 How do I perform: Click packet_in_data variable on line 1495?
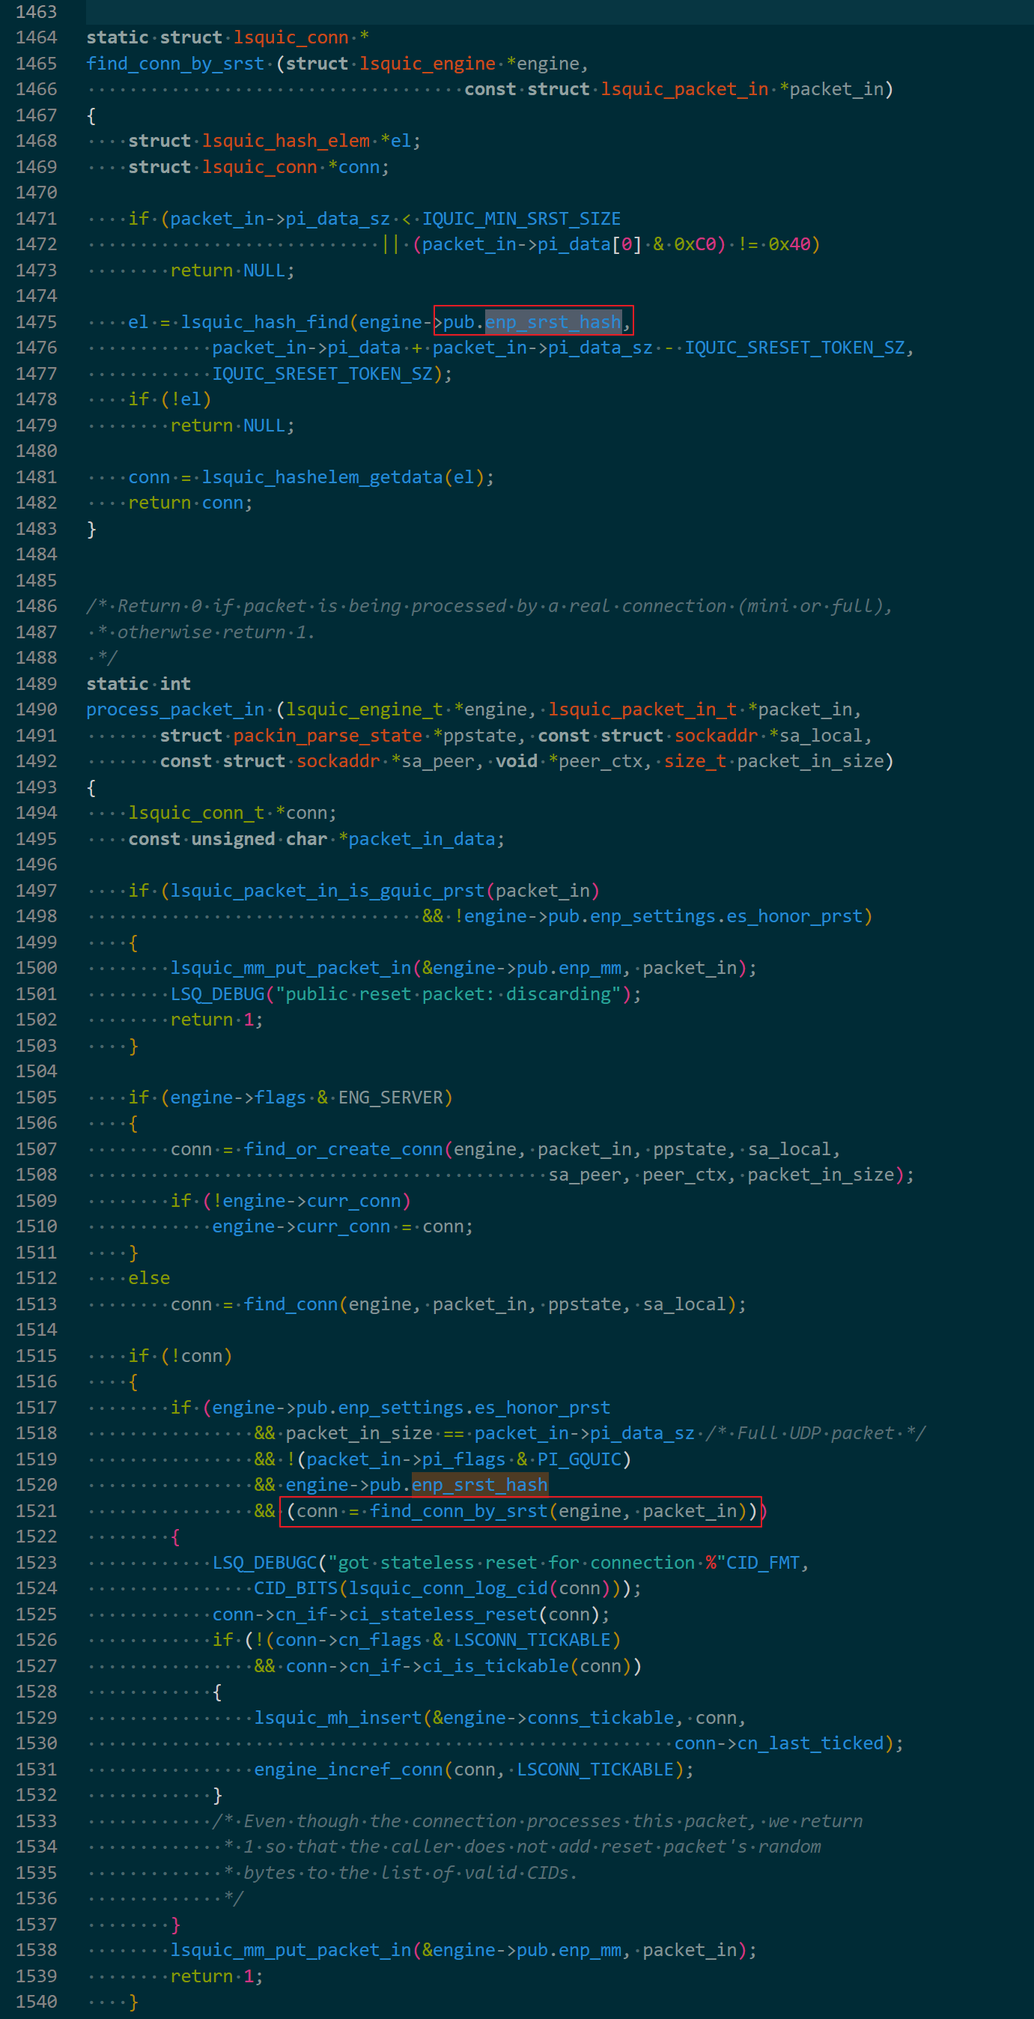(x=422, y=838)
